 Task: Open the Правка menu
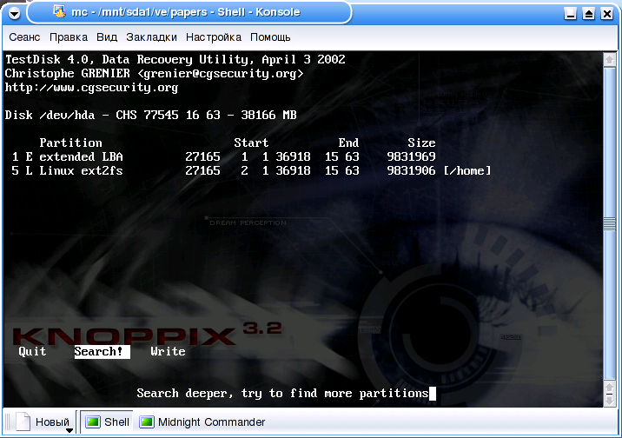(x=69, y=37)
